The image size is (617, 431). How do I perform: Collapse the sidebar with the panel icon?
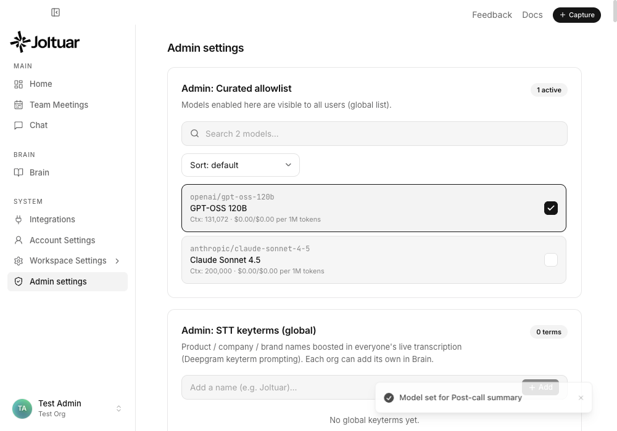coord(56,12)
